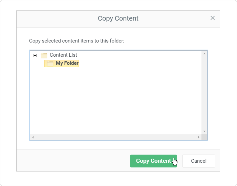This screenshot has width=237, height=186.
Task: Close the Copy Content dialog
Action: 213,18
